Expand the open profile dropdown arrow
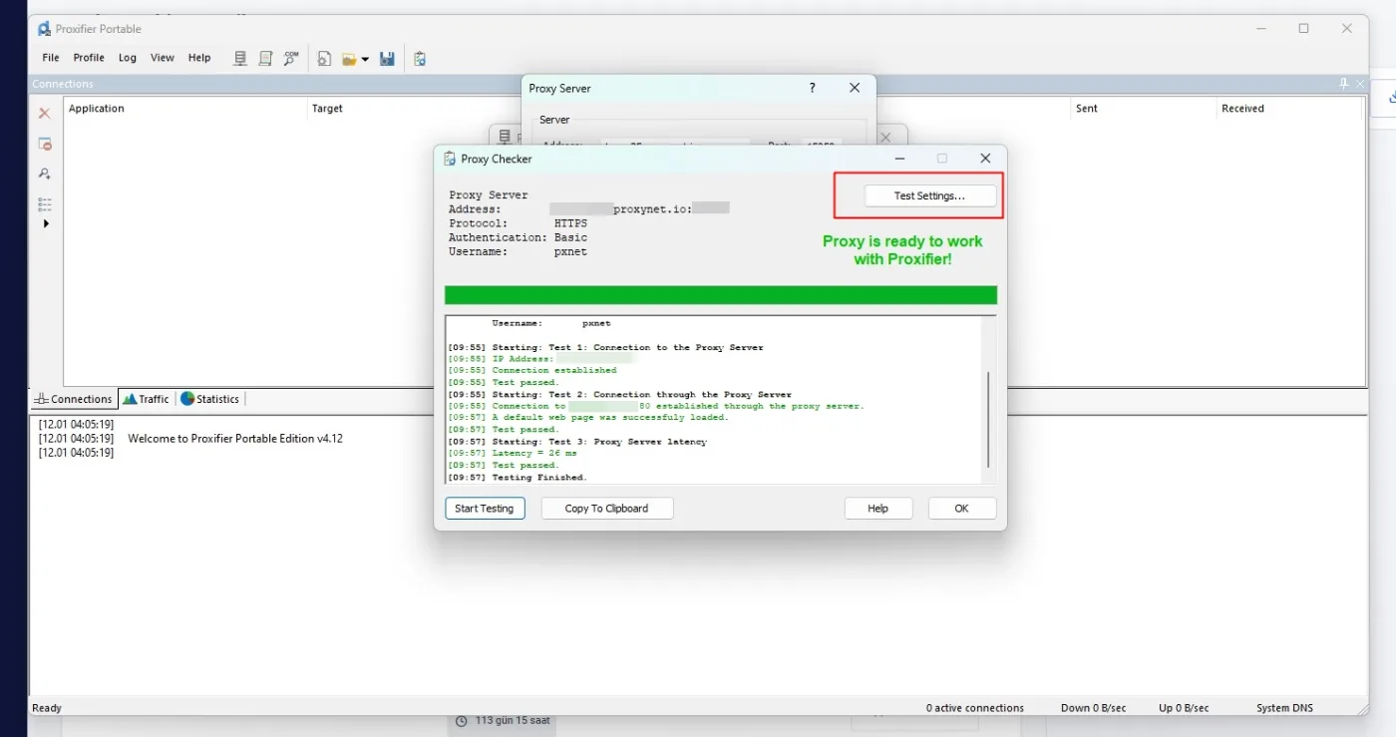The height and width of the screenshot is (737, 1396). [365, 59]
